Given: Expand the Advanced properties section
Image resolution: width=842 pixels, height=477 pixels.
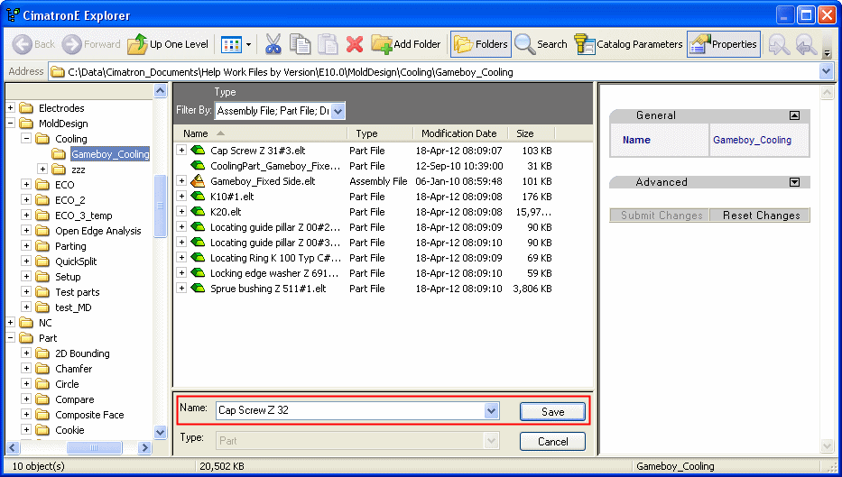Looking at the screenshot, I should coord(794,182).
